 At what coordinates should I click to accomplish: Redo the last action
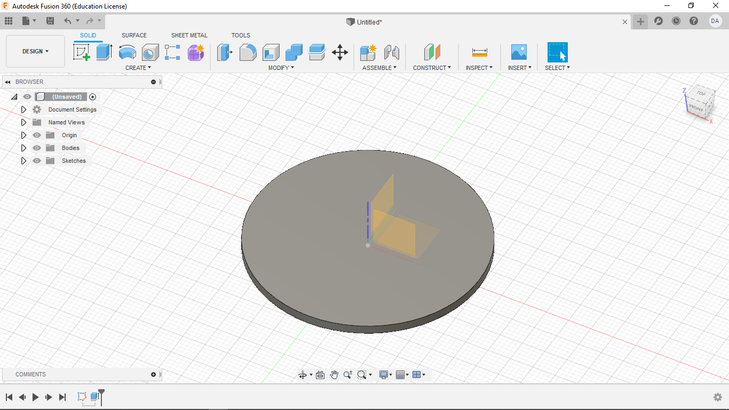(x=90, y=21)
